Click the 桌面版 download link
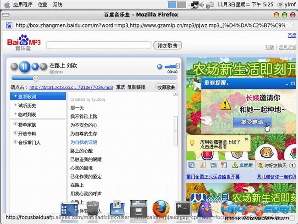Viewport: 298px width, 224px height. (243, 165)
